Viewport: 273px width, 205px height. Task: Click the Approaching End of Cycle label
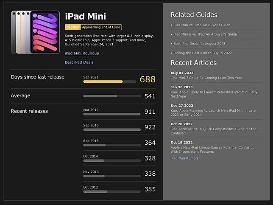101,27
